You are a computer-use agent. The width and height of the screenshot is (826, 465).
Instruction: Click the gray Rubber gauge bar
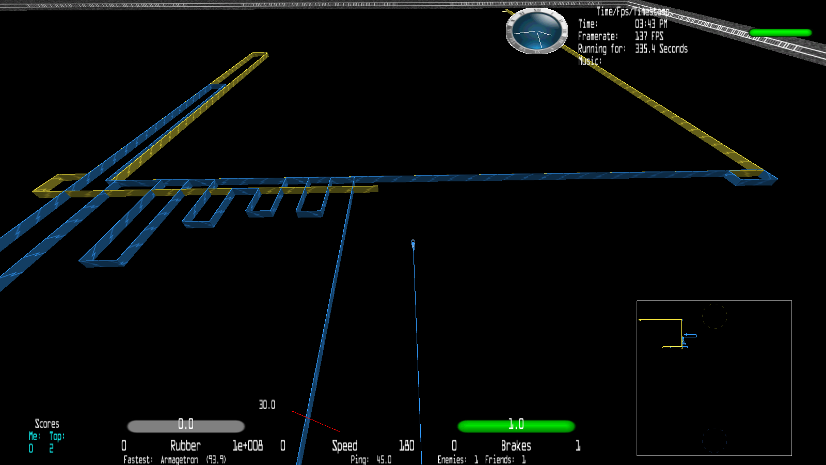186,426
